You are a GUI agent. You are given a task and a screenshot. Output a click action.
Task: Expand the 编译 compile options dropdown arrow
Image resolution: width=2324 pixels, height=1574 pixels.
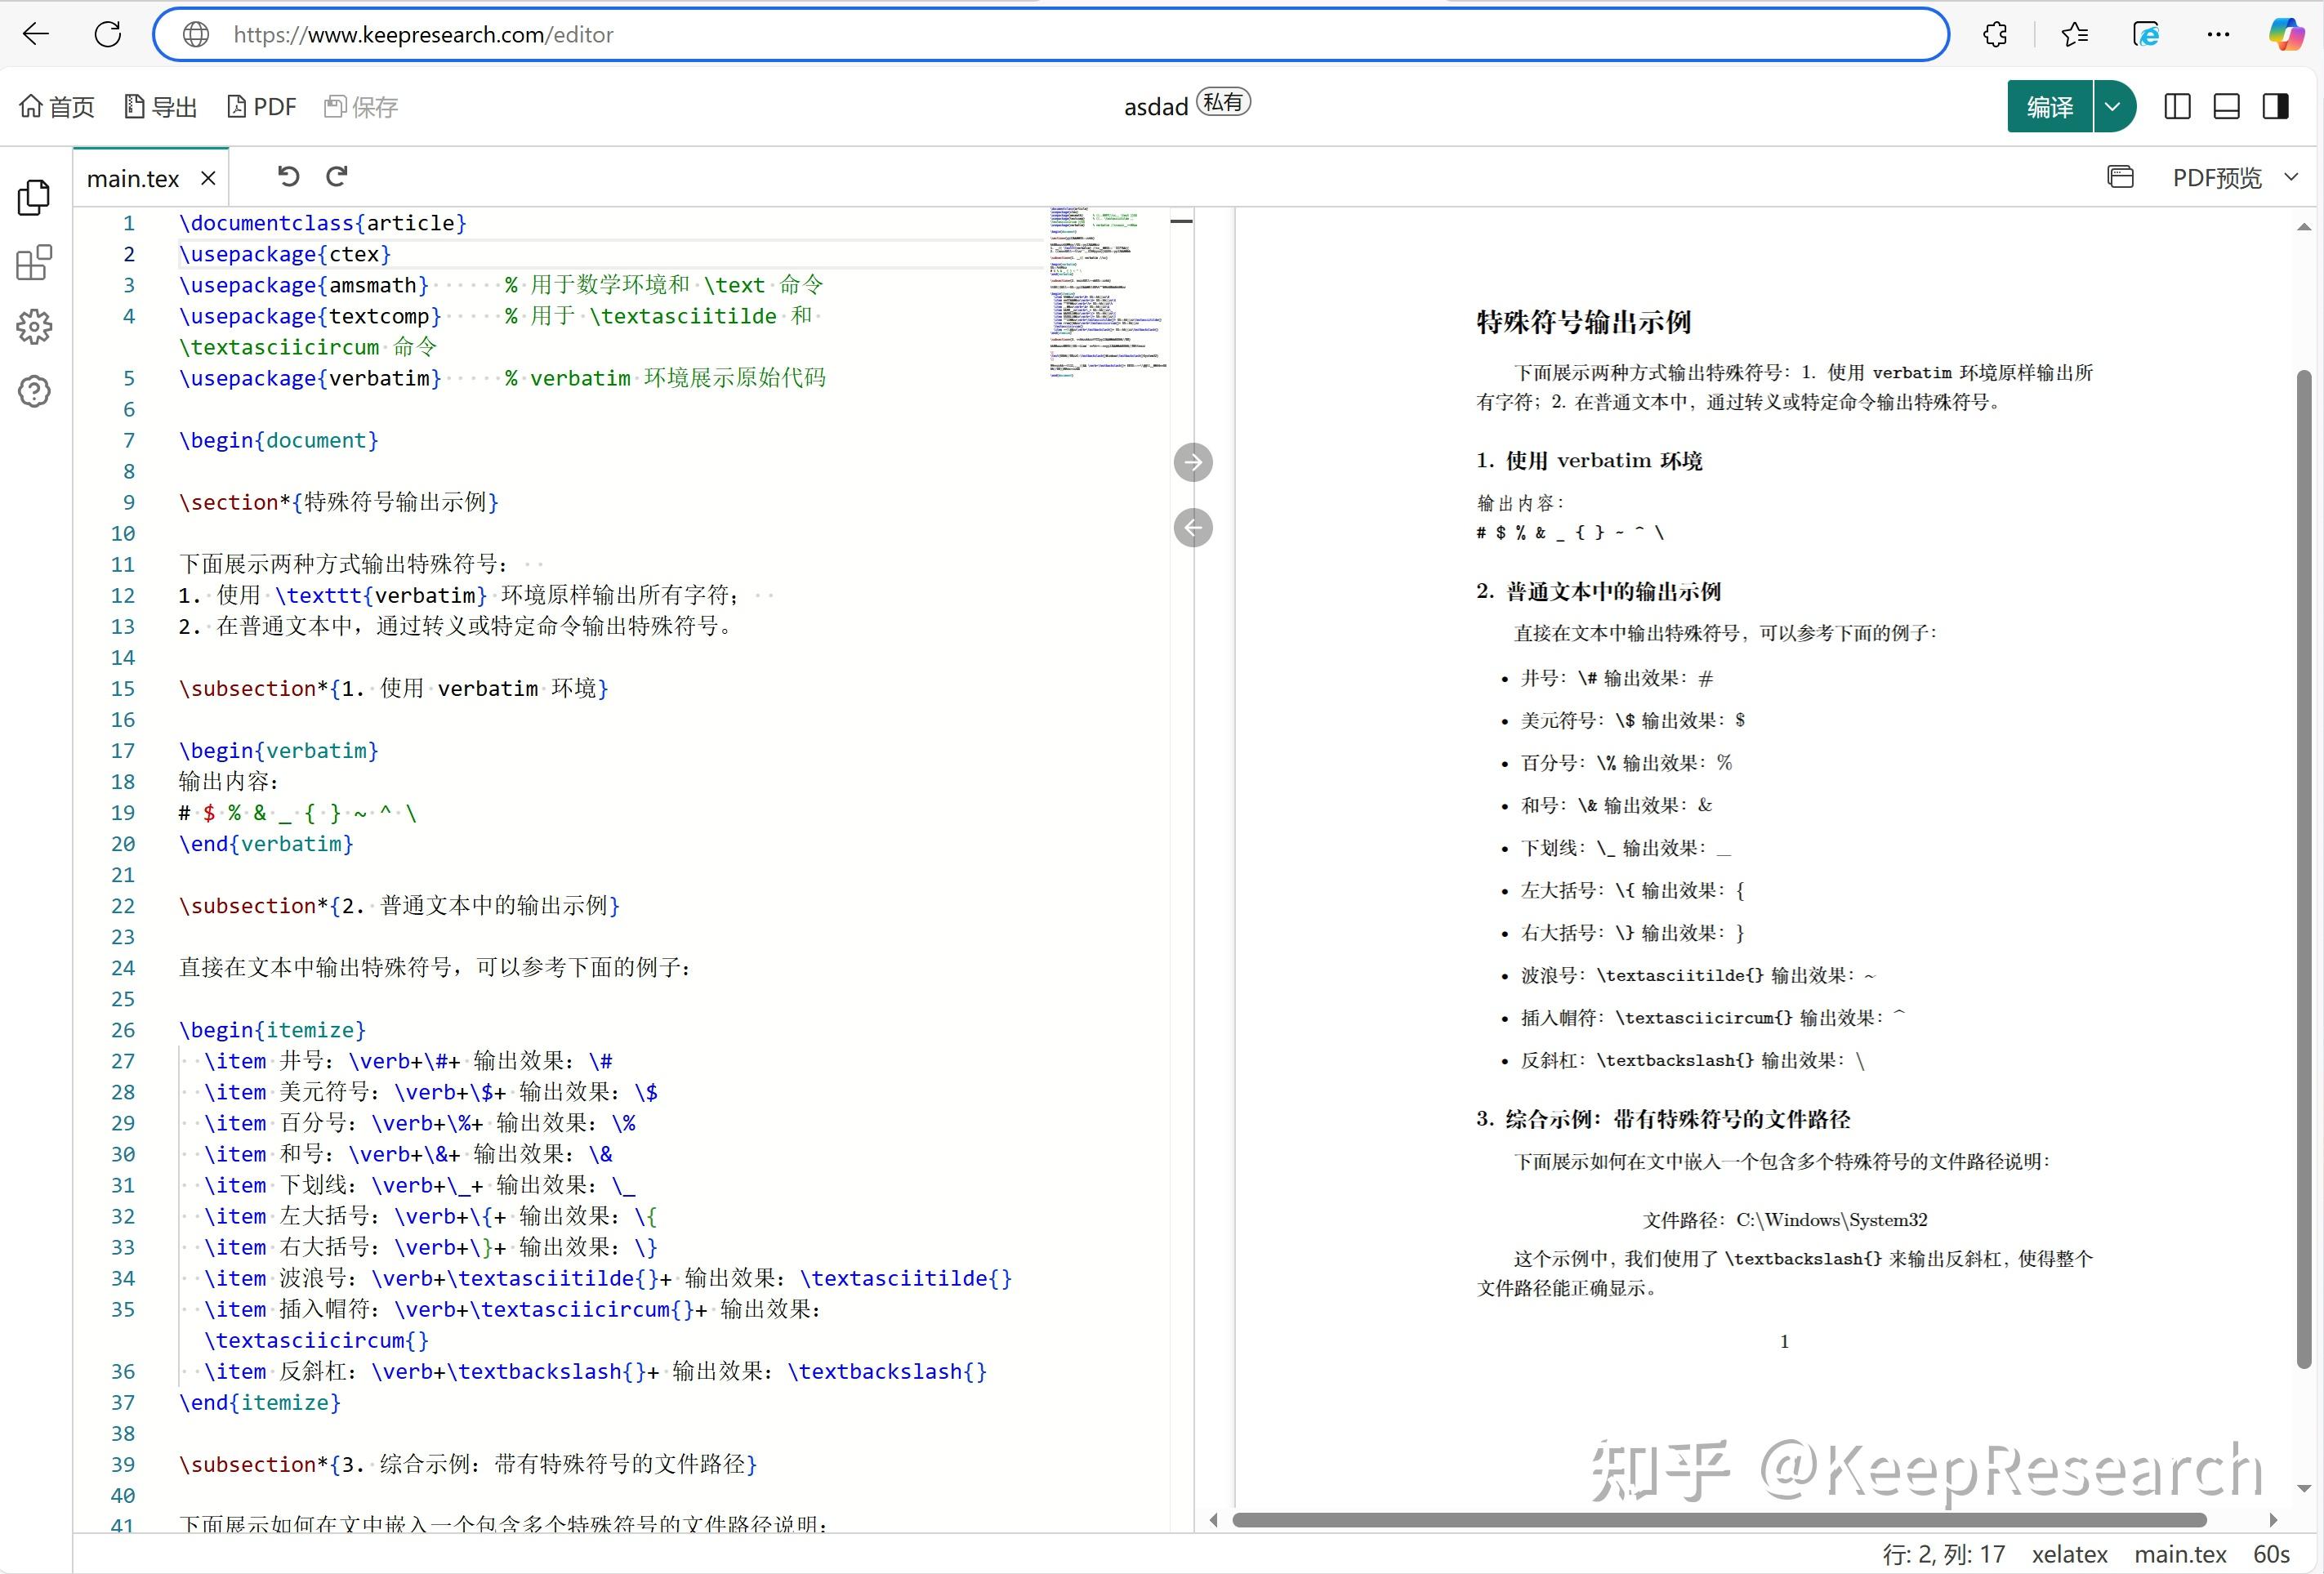pos(2114,106)
